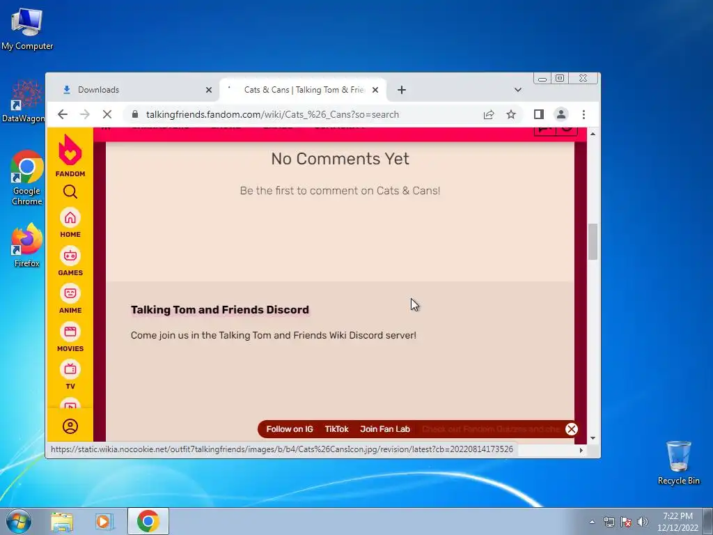Switch to the Downloads tab
The height and width of the screenshot is (535, 713).
135,90
